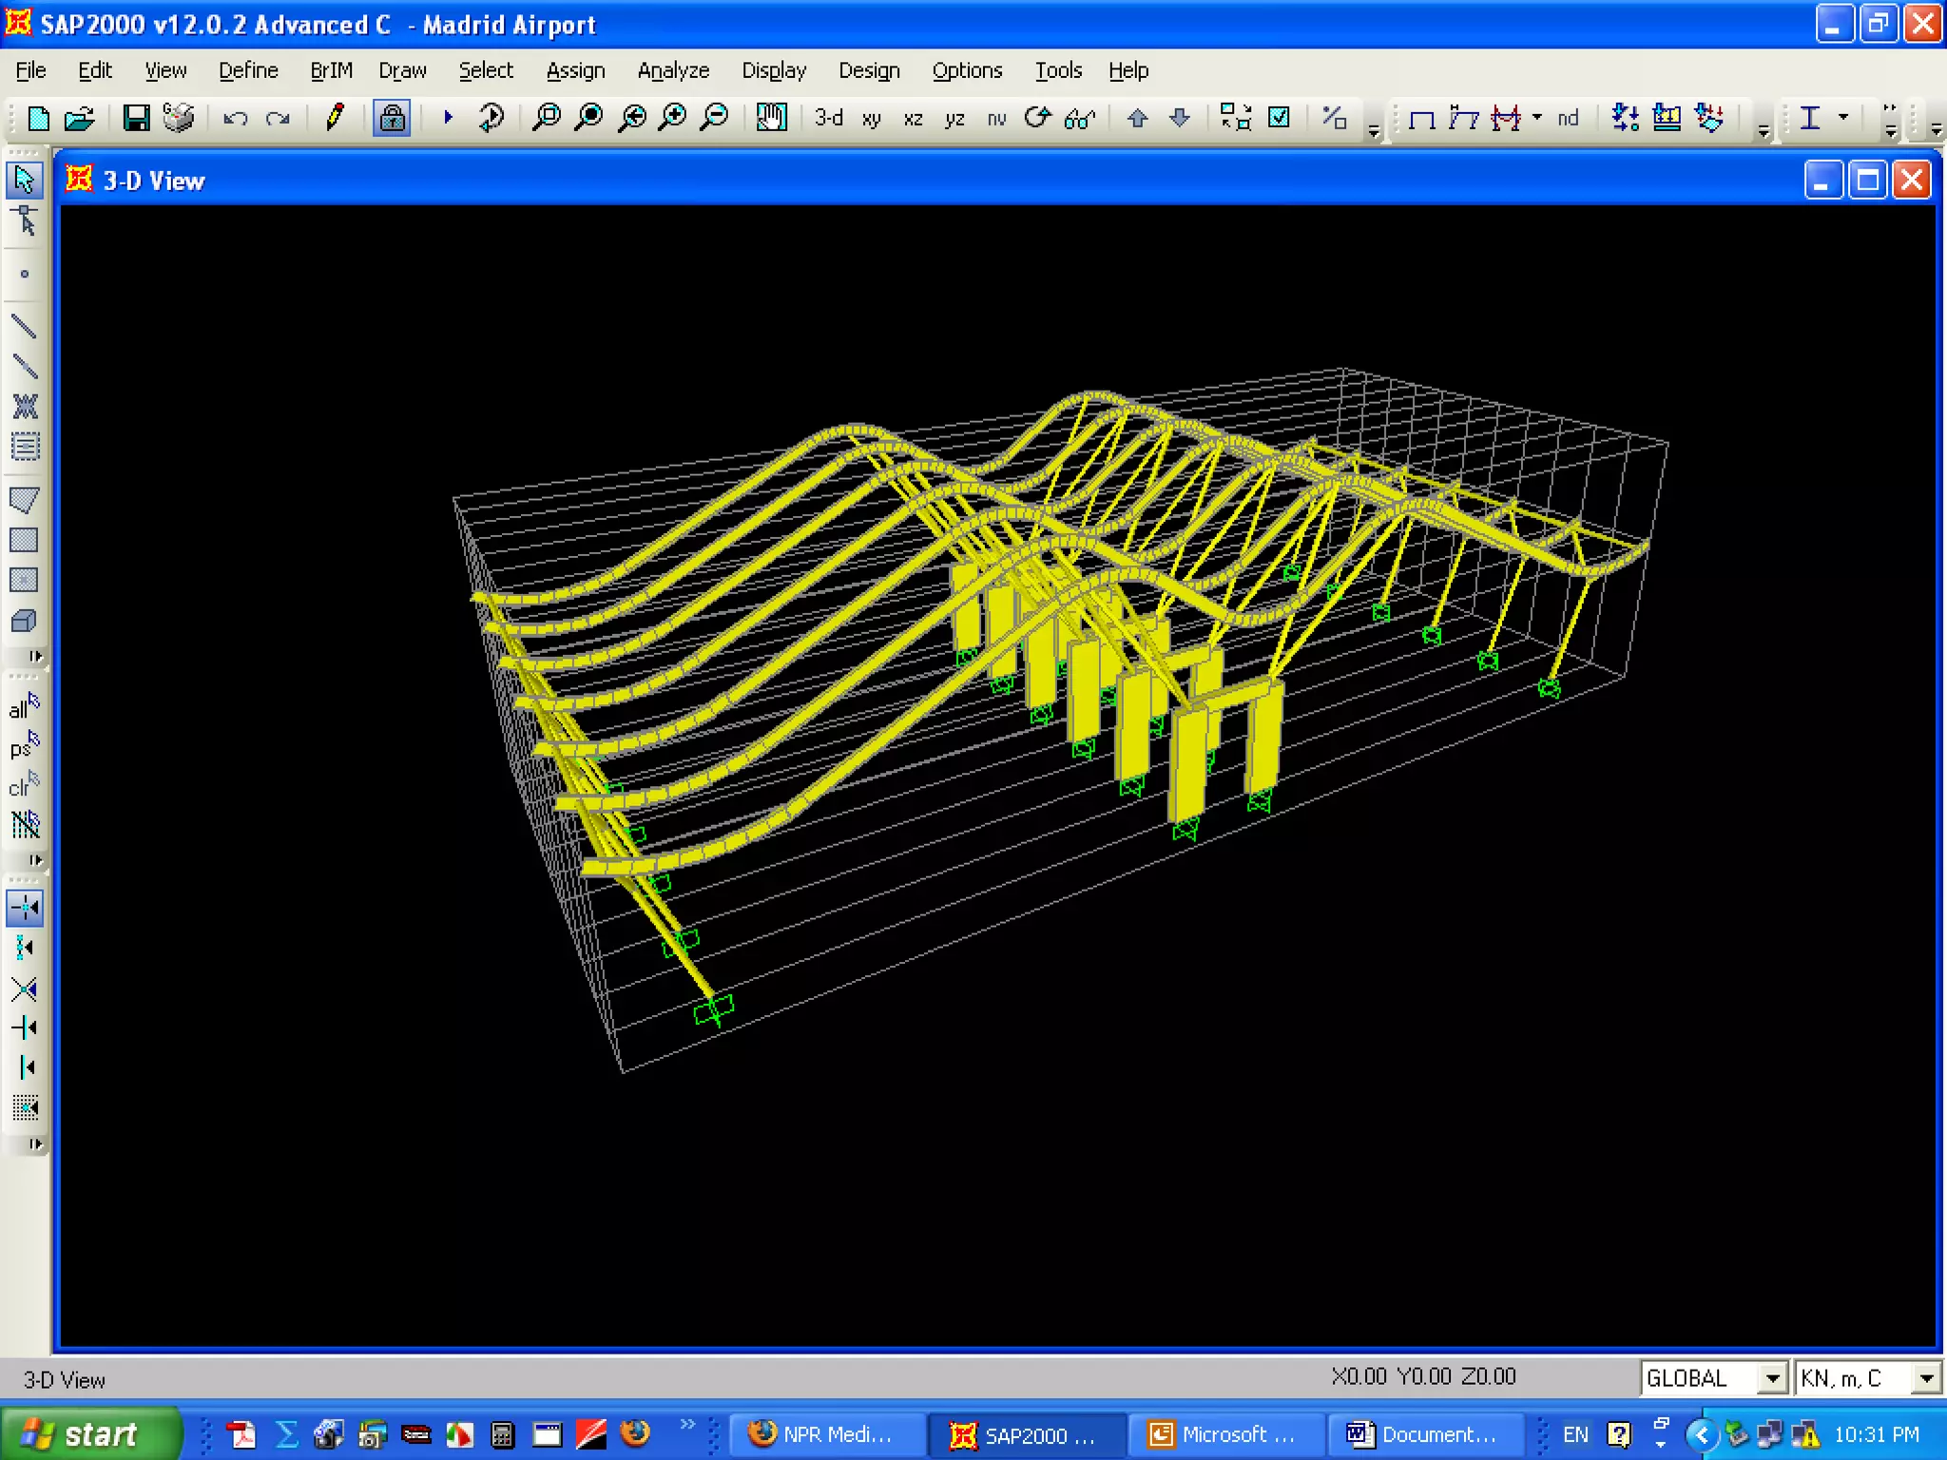The image size is (1947, 1460).
Task: Select the Pan hand tool
Action: tap(771, 118)
